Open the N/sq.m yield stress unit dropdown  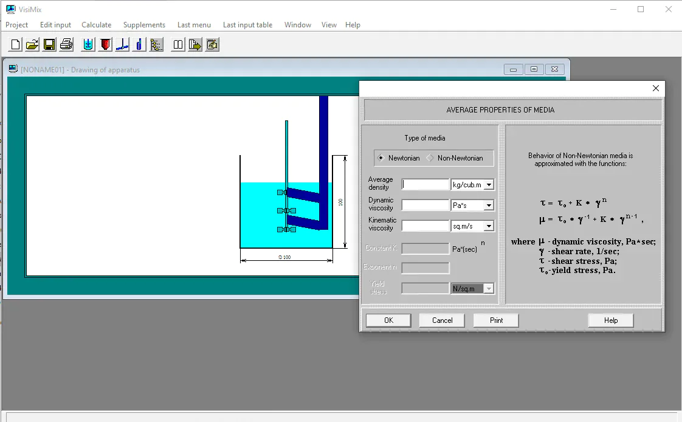coord(489,288)
